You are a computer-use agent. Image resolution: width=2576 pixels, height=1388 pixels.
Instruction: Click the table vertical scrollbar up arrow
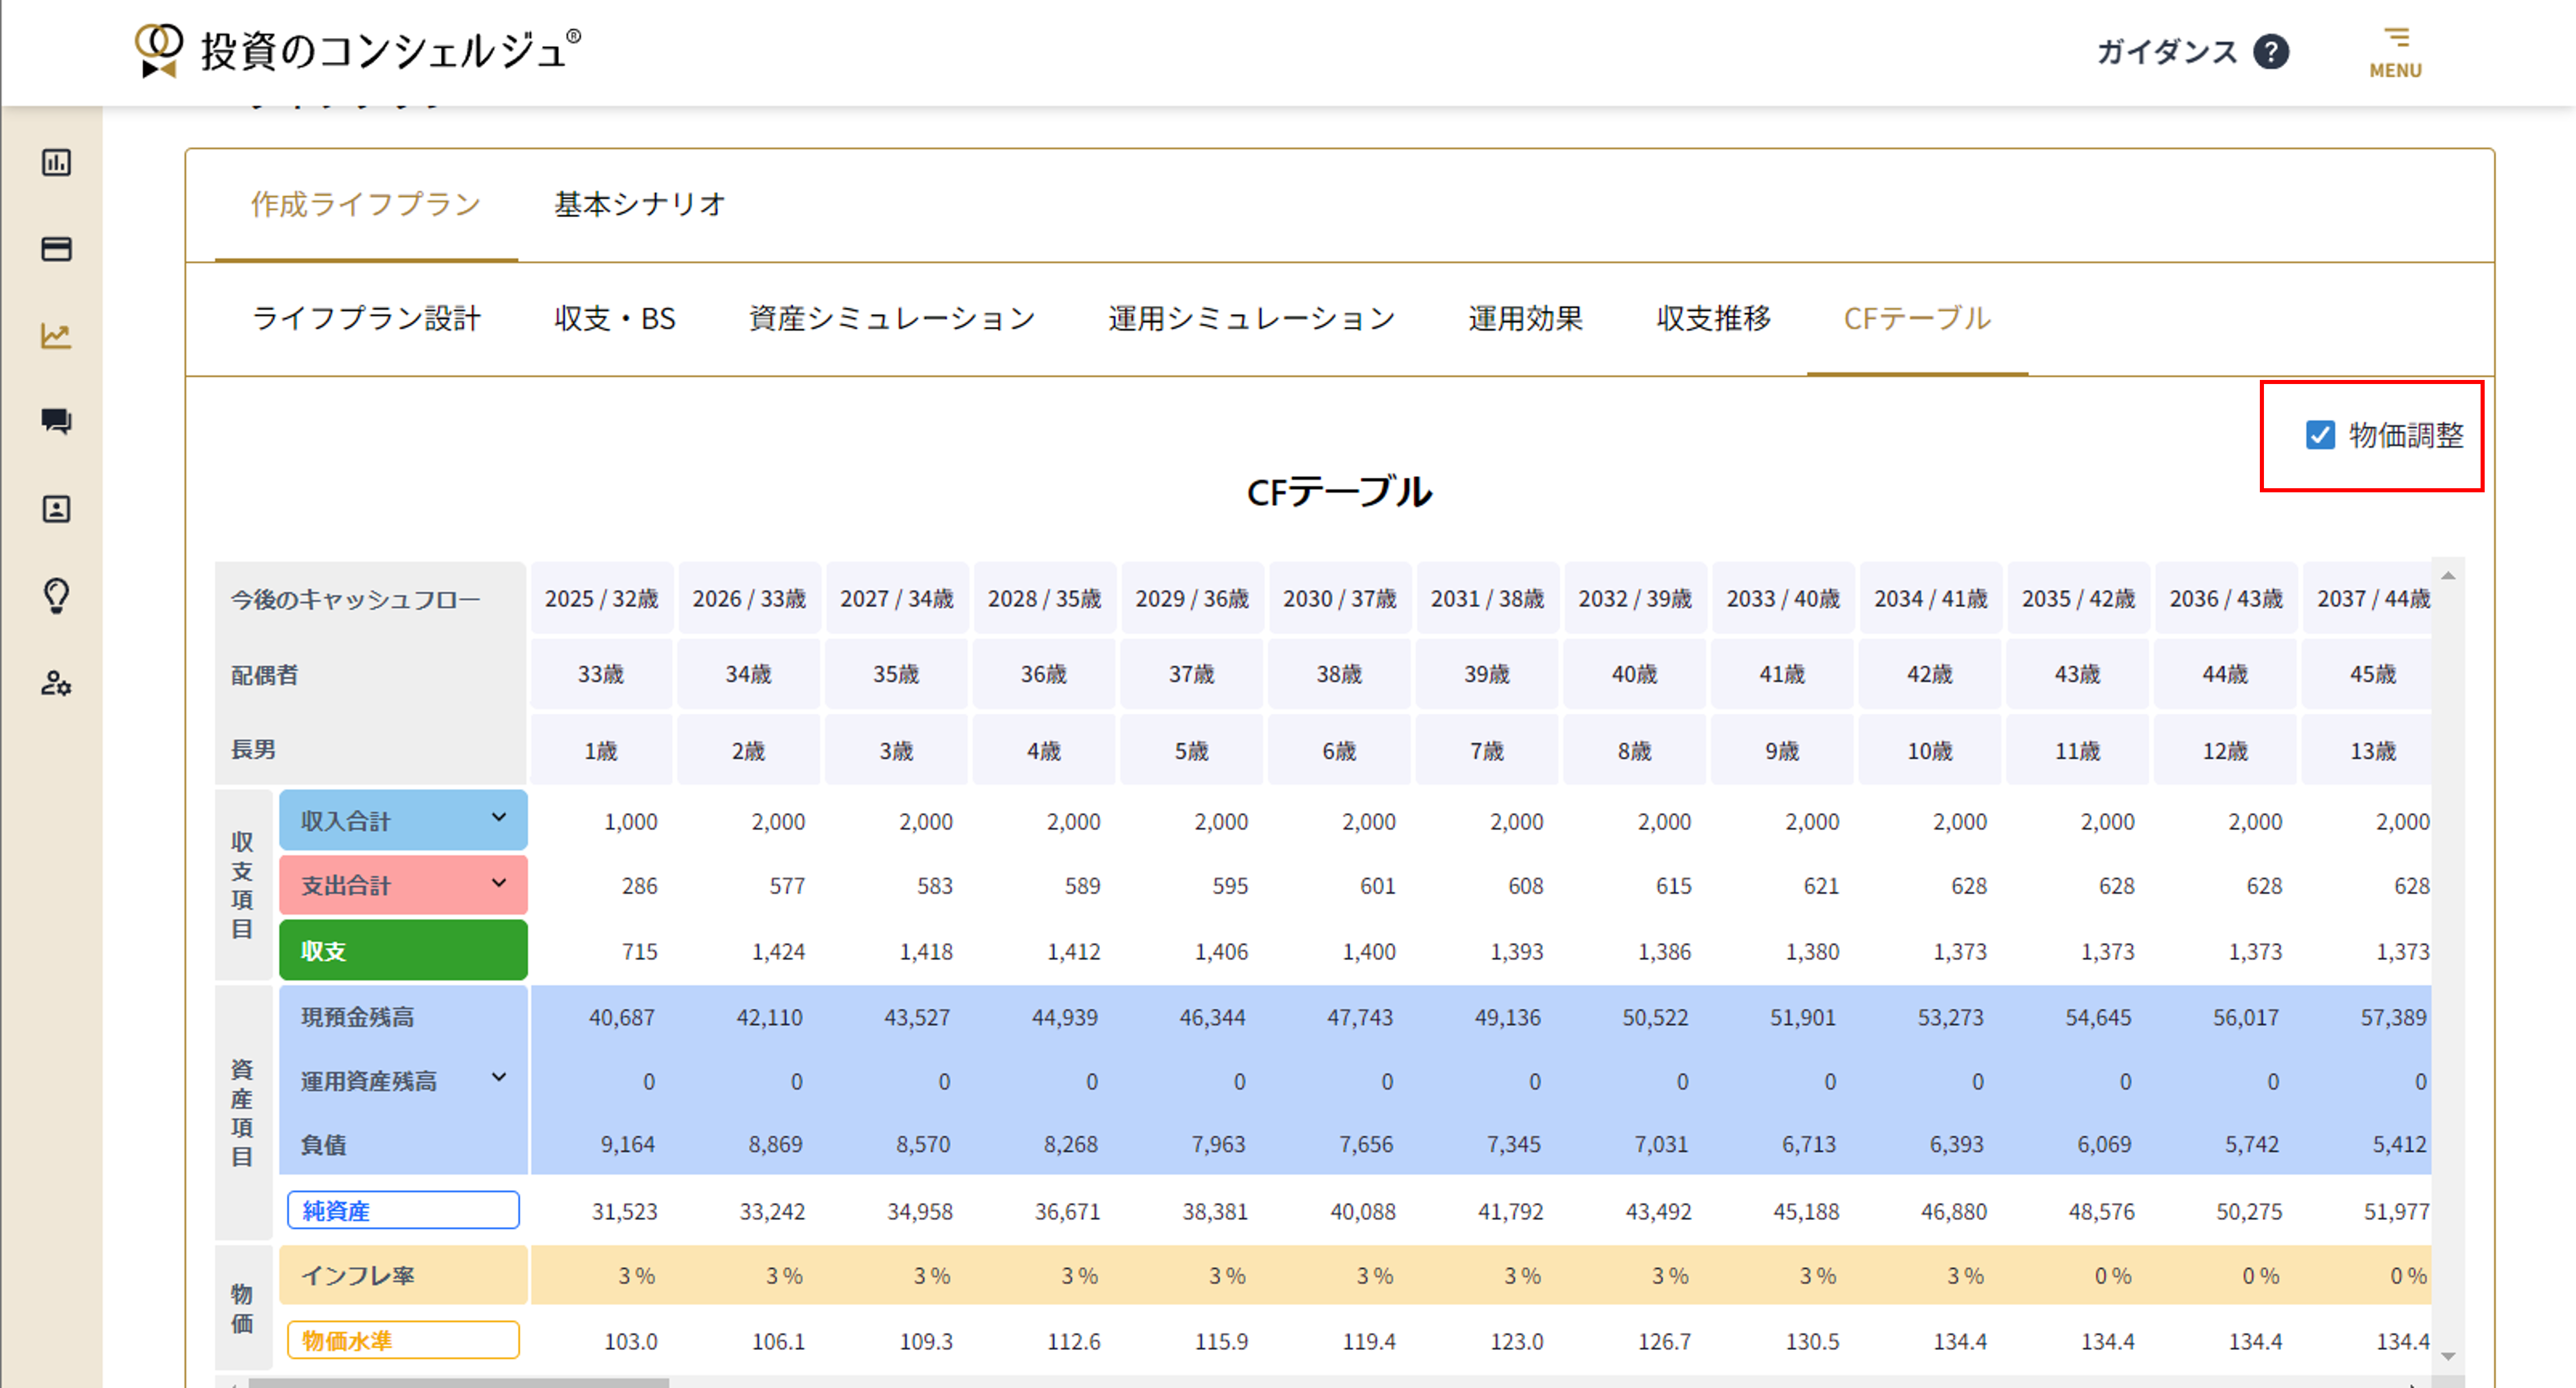click(x=2448, y=575)
